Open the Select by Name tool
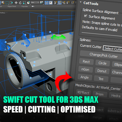 pos(3,3)
